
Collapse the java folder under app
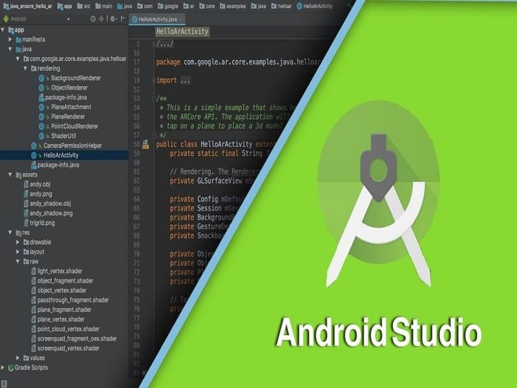pyautogui.click(x=10, y=49)
